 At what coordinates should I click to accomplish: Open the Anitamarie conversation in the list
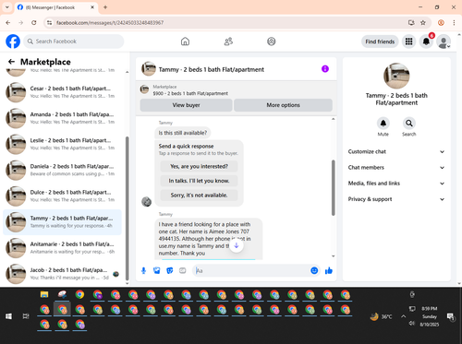tap(62, 248)
